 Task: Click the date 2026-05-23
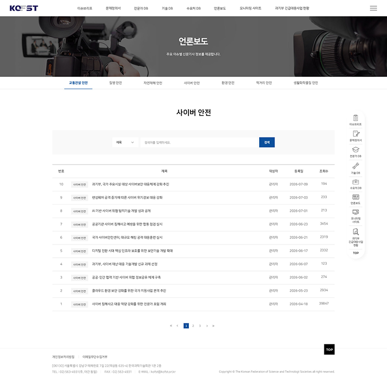(298, 291)
